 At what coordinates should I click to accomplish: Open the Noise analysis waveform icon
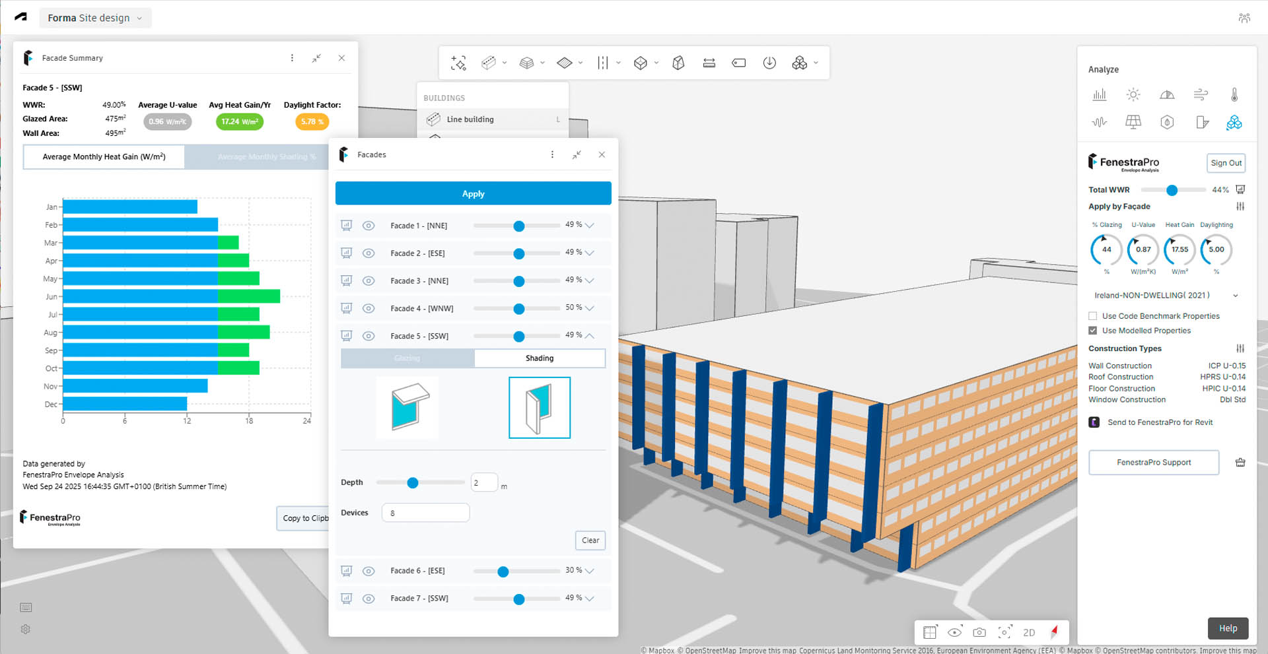click(1099, 122)
